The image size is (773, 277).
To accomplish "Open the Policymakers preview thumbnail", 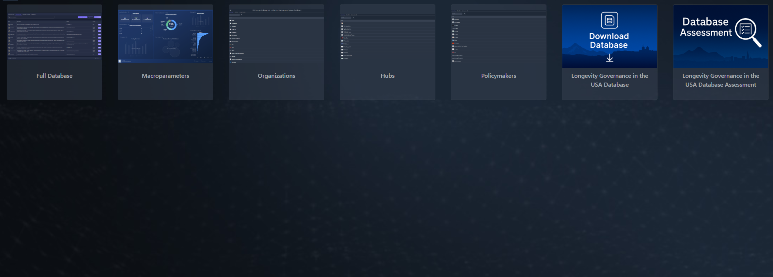I will pyautogui.click(x=499, y=36).
